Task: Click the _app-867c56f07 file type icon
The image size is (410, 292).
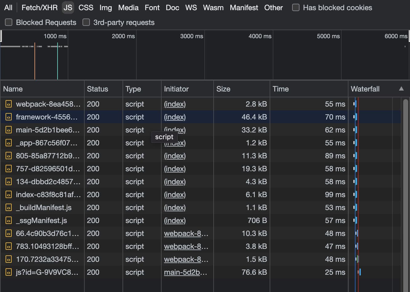Action: [9, 143]
